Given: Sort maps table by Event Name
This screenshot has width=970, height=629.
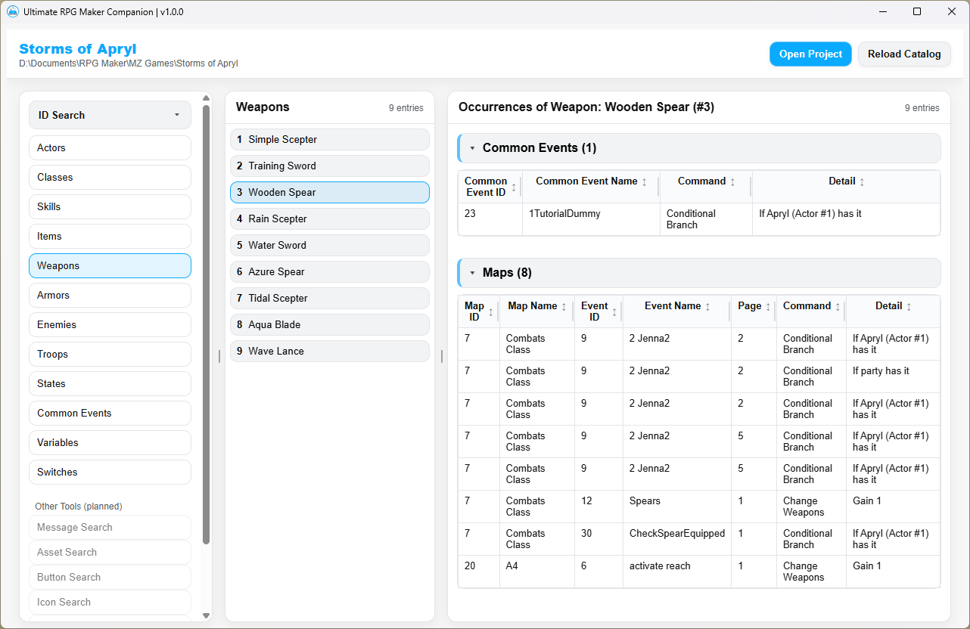Looking at the screenshot, I should pyautogui.click(x=707, y=307).
